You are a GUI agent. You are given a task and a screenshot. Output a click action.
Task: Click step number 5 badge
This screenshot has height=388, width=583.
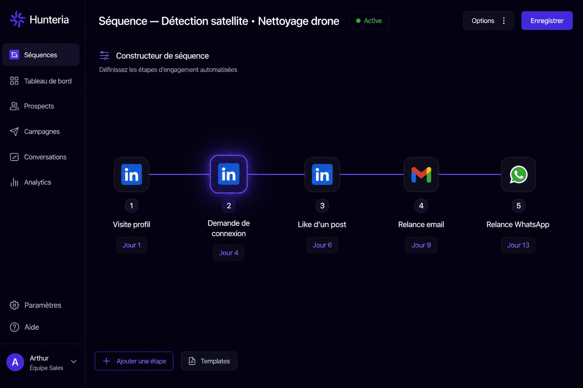point(518,206)
